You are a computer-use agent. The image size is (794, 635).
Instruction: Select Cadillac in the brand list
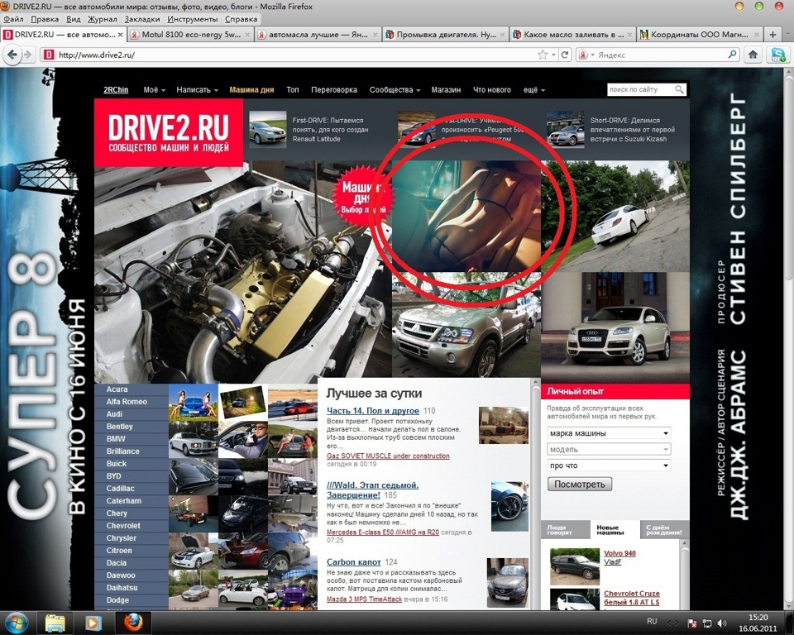[x=121, y=489]
